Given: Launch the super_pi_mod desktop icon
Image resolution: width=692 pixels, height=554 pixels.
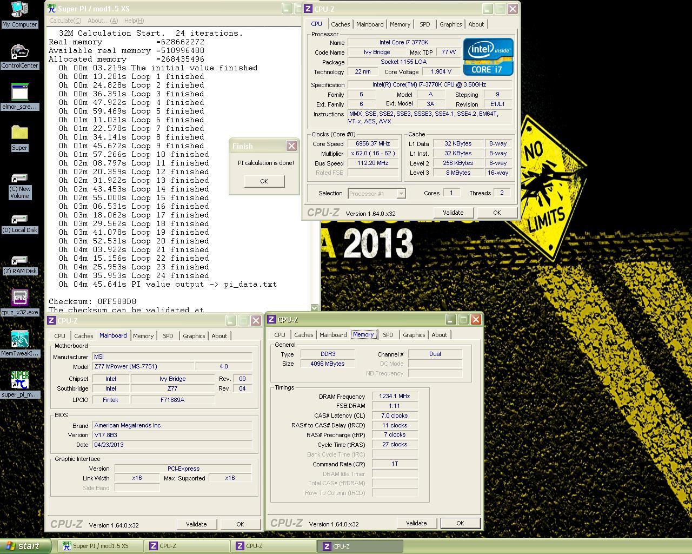Looking at the screenshot, I should [19, 385].
